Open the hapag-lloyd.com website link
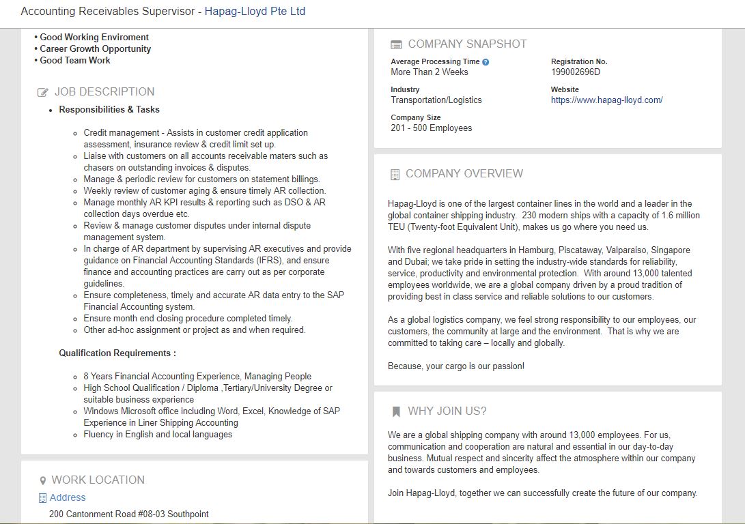 point(607,100)
